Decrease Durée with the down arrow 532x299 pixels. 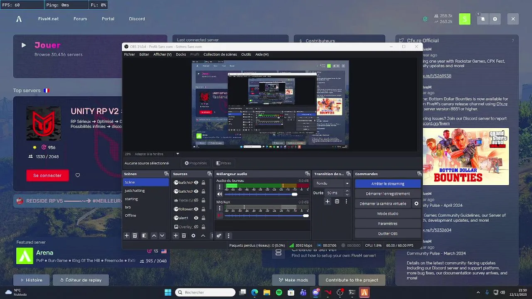click(x=347, y=195)
